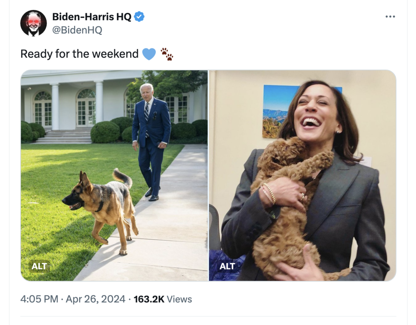
Task: Click the Biden-Harris HQ display name
Action: 92,17
